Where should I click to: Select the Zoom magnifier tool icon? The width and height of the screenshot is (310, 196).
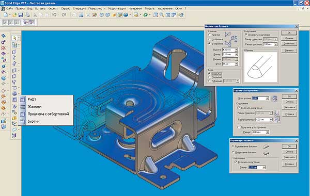point(162,15)
